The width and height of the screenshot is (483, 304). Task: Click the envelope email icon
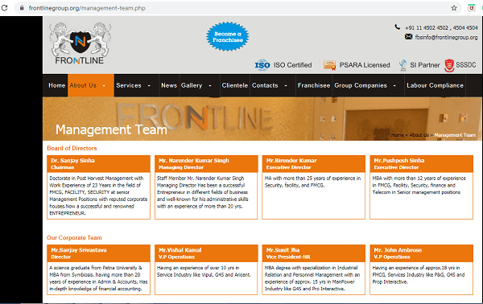click(x=408, y=37)
